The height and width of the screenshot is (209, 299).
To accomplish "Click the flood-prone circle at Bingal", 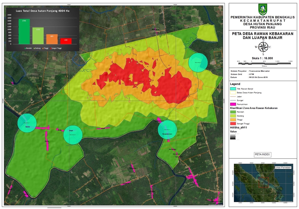I will pos(73,135).
